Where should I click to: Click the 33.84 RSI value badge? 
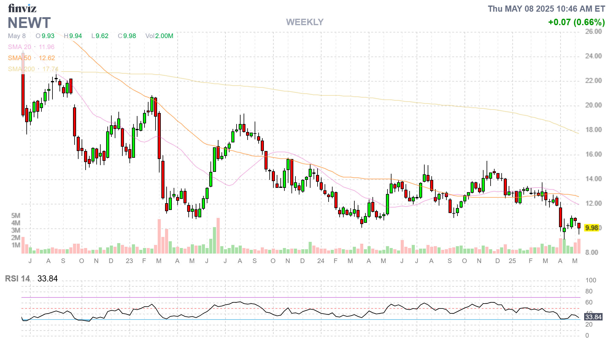coord(593,317)
